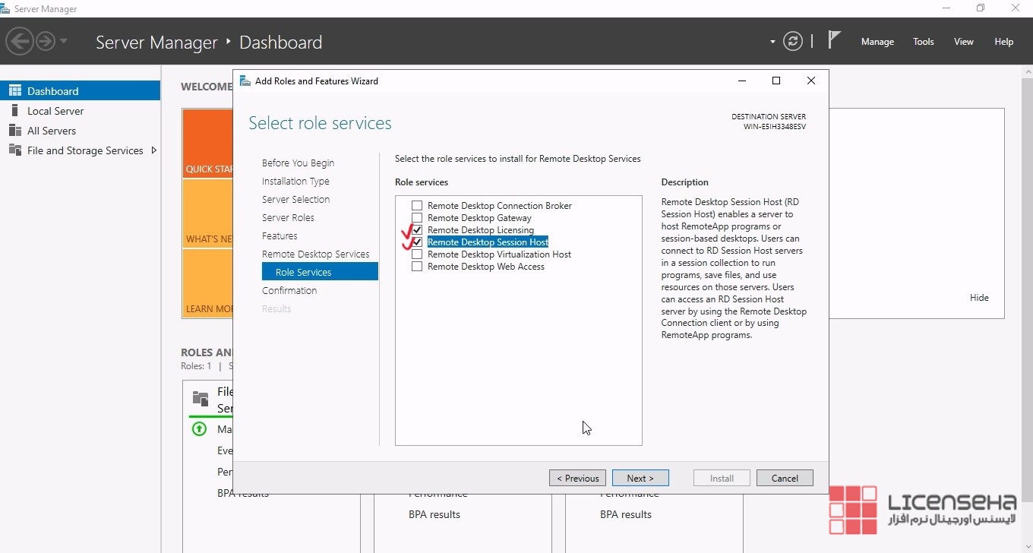Jump to Server Roles wizard step
The image size is (1033, 553).
pos(288,218)
